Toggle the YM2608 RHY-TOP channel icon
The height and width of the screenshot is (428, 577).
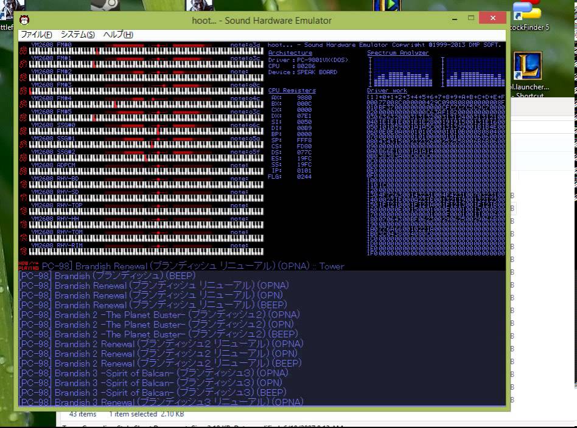(x=24, y=211)
